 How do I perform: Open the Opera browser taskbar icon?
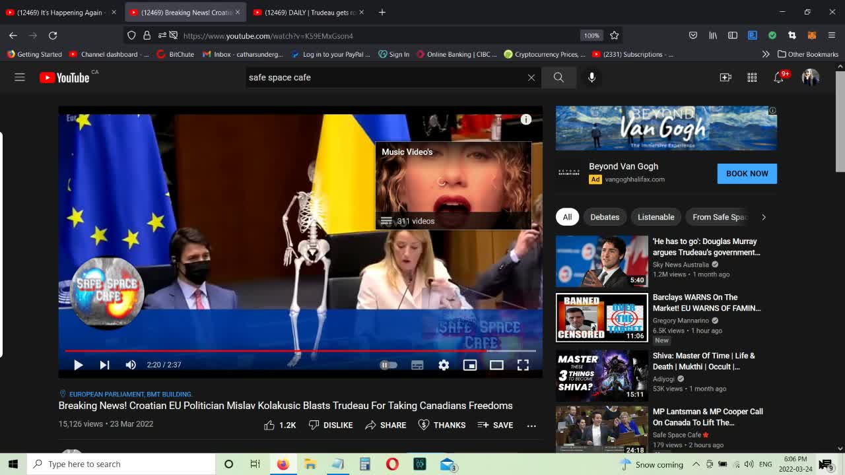392,464
